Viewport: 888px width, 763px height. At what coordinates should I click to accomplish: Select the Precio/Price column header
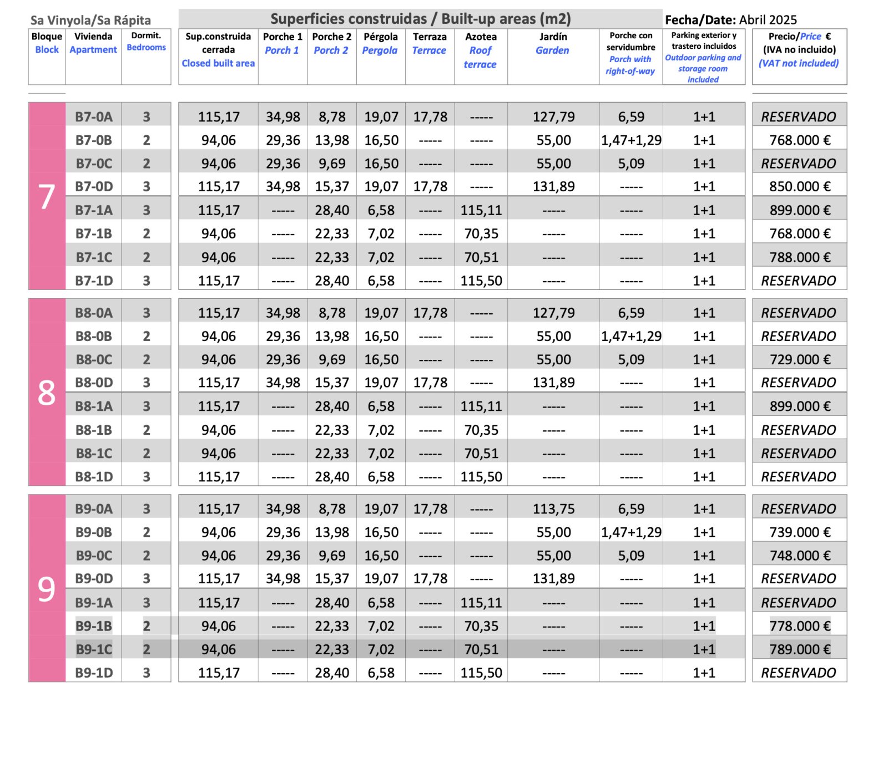[x=799, y=50]
